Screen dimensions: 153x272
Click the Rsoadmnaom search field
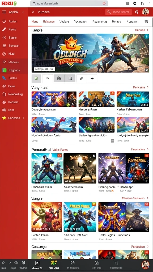pos(118,12)
